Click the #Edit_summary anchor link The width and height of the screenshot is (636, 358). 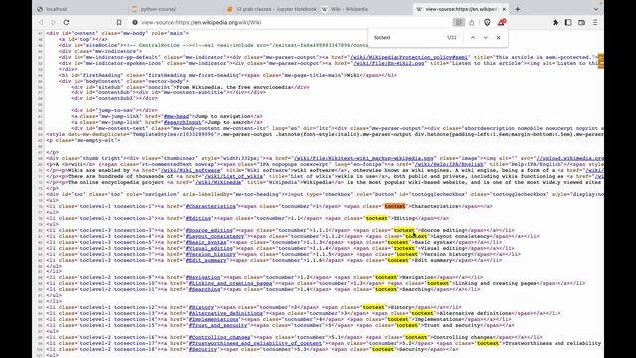(x=206, y=260)
